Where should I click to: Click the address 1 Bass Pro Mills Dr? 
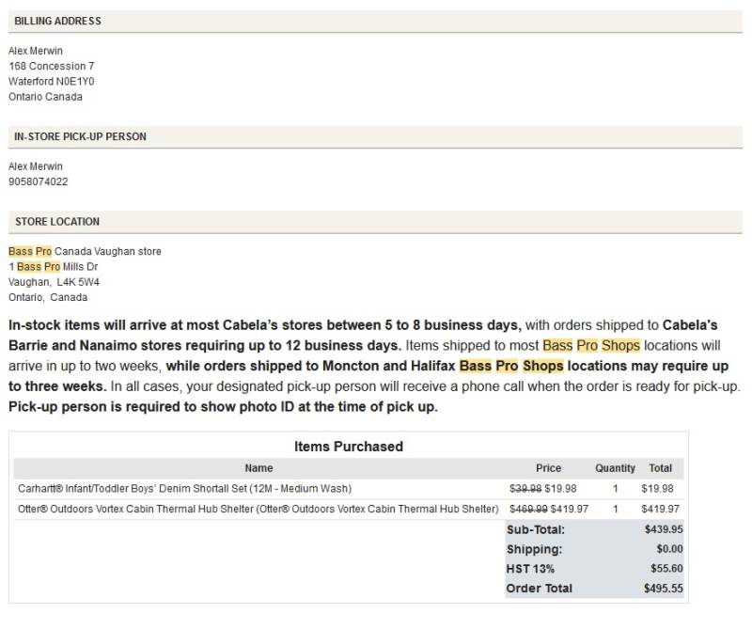coord(54,267)
